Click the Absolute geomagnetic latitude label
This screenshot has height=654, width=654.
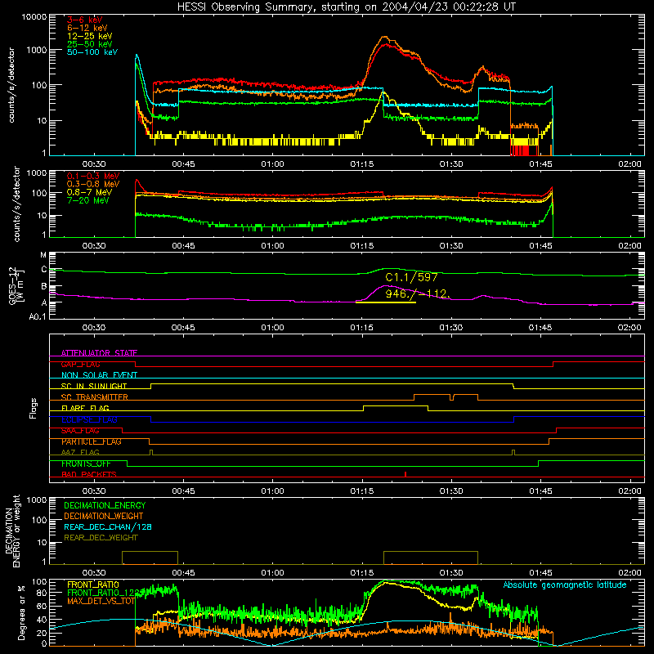click(565, 585)
